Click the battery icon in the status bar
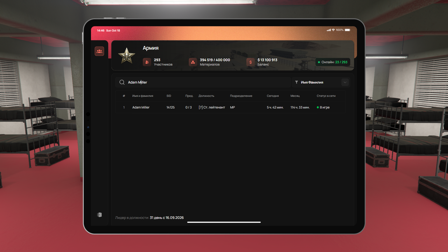 click(348, 30)
